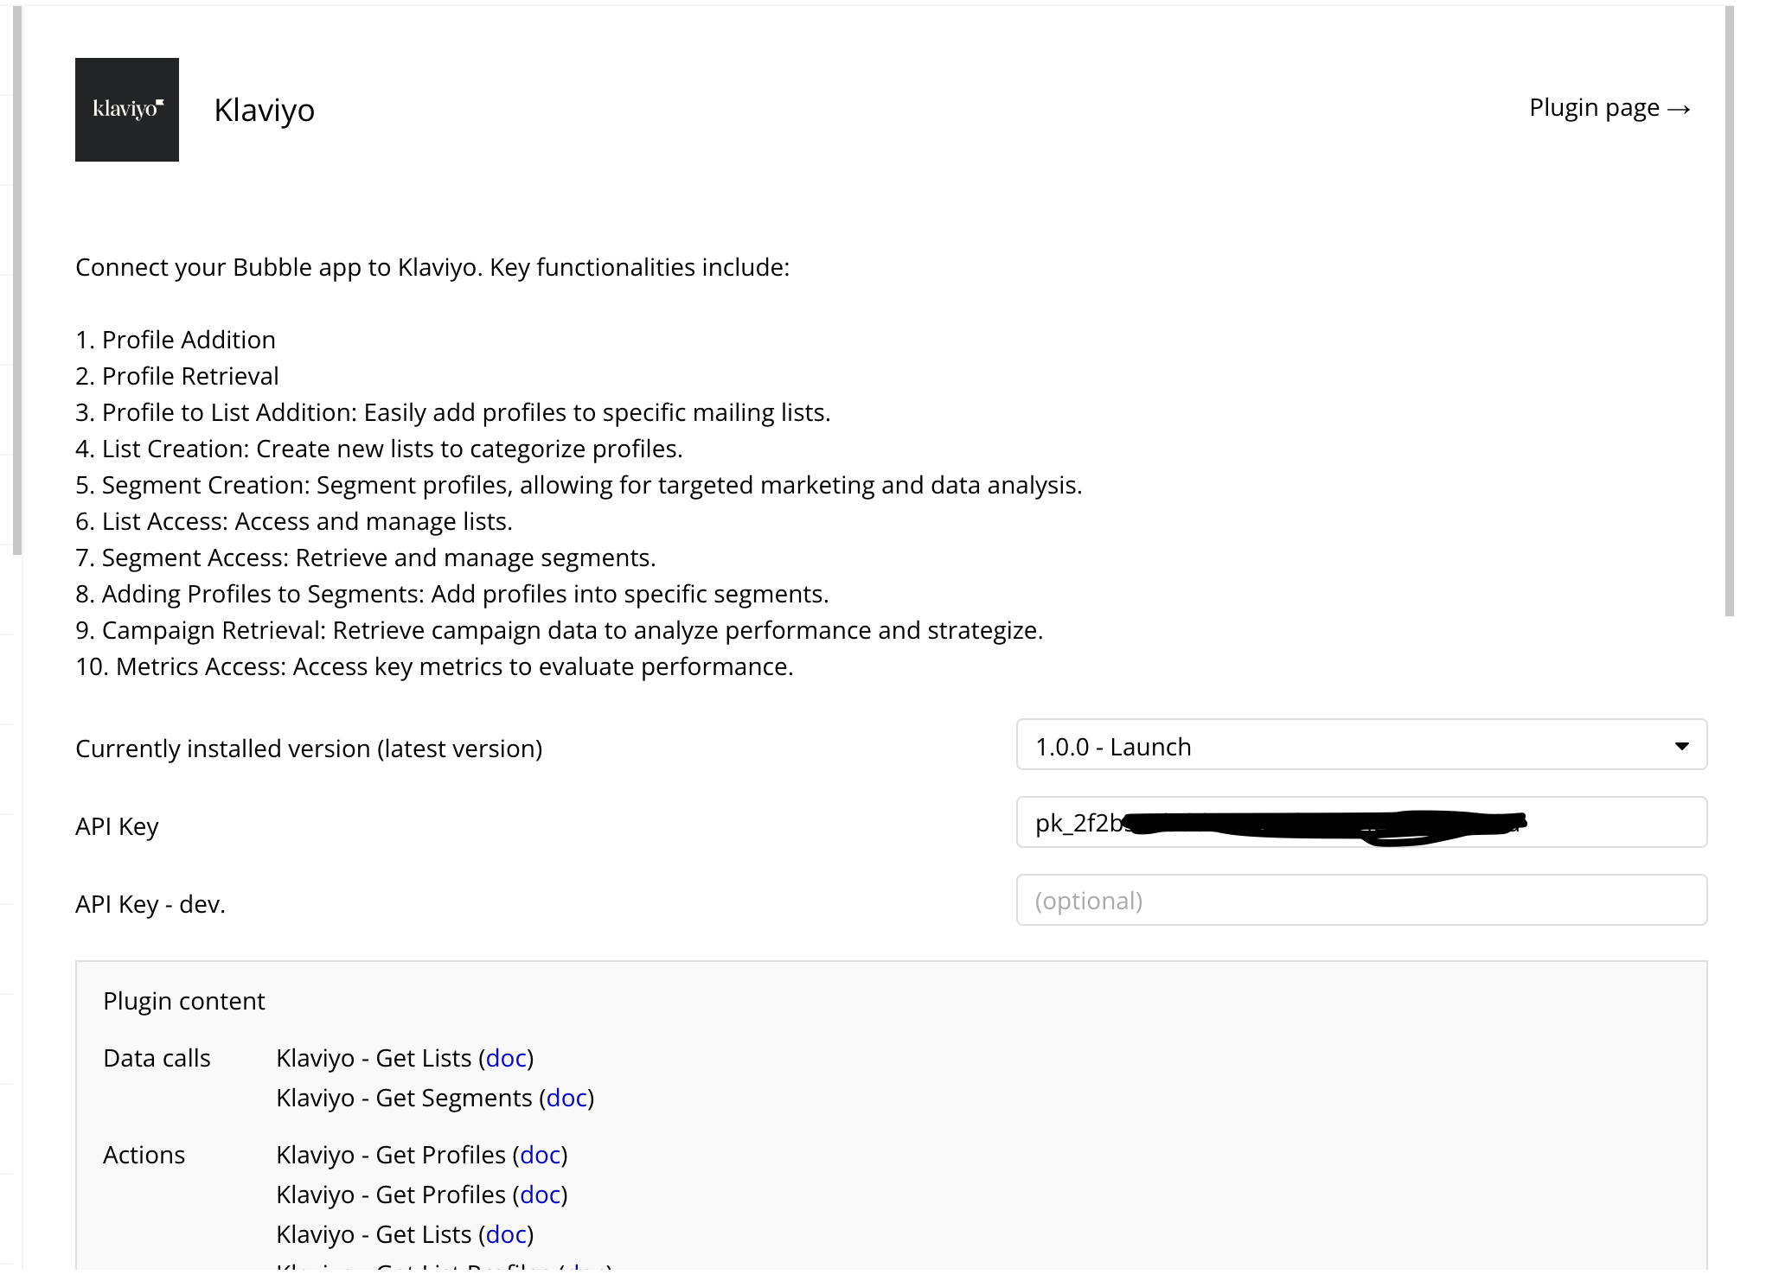Image resolution: width=1779 pixels, height=1287 pixels.
Task: Open the installed version dropdown
Action: 1361,745
